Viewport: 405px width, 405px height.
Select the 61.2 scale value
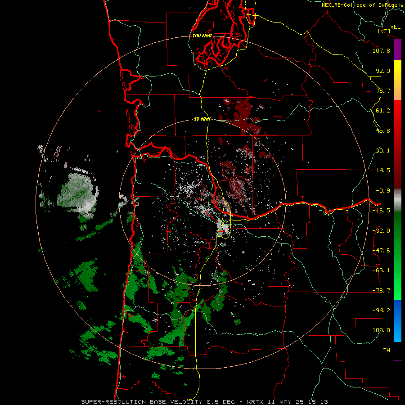coord(383,111)
